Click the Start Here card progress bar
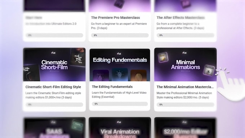The width and height of the screenshot is (245, 138). click(x=54, y=35)
